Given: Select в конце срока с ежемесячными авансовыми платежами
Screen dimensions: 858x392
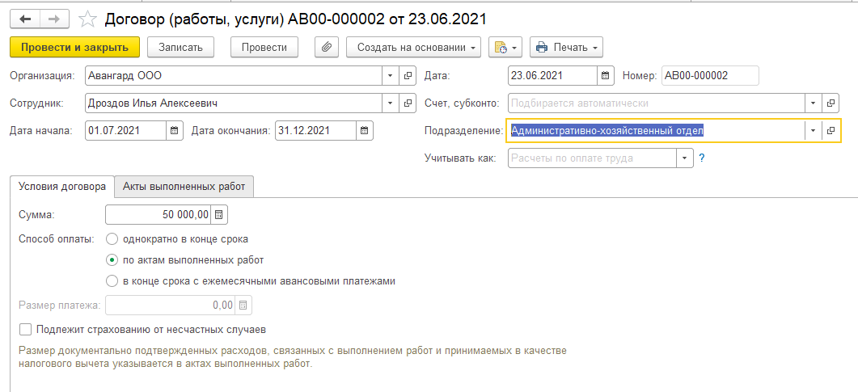Looking at the screenshot, I should point(251,281).
